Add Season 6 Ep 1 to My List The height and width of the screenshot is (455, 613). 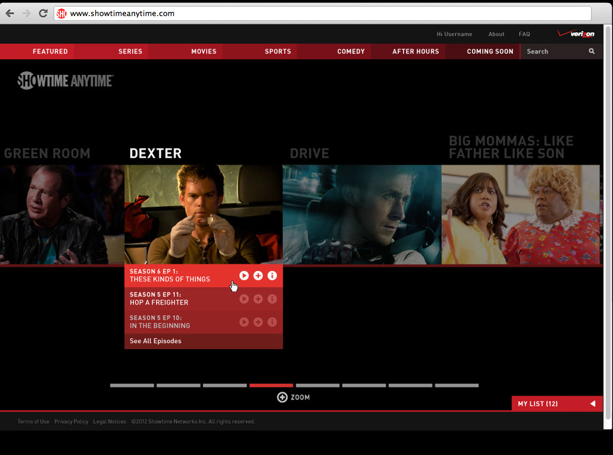point(258,275)
